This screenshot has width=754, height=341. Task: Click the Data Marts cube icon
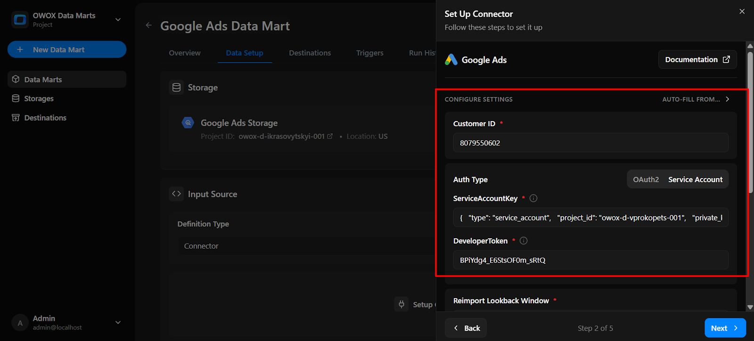point(16,79)
